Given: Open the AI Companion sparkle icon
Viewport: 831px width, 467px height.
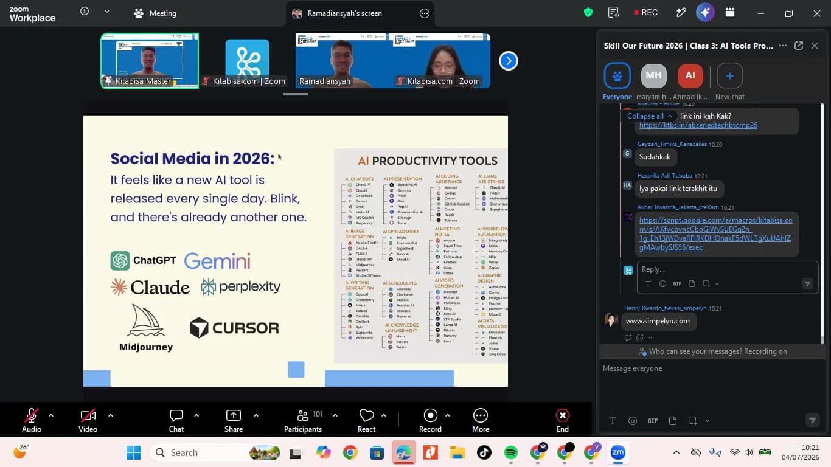Looking at the screenshot, I should click(x=705, y=12).
